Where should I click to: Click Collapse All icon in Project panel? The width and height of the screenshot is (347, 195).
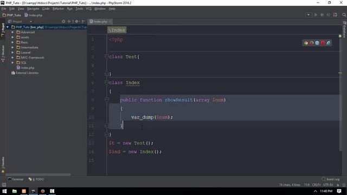[x=69, y=22]
